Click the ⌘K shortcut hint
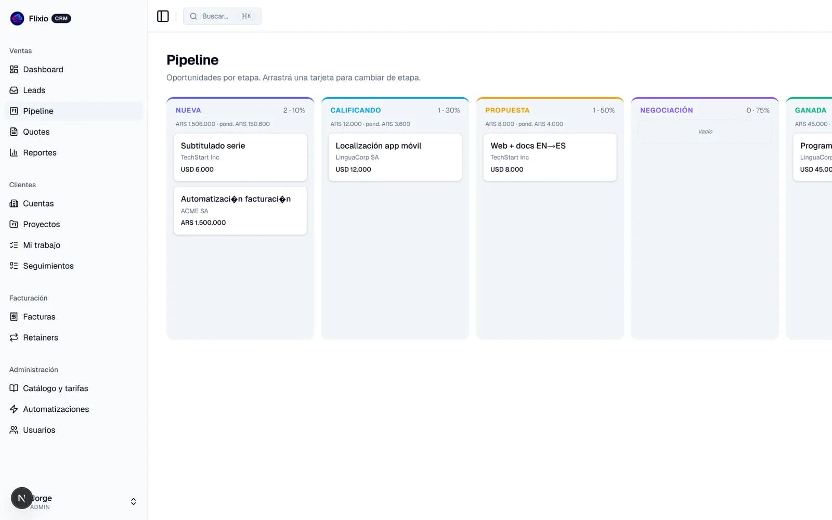Viewport: 832px width, 520px height. pyautogui.click(x=246, y=16)
